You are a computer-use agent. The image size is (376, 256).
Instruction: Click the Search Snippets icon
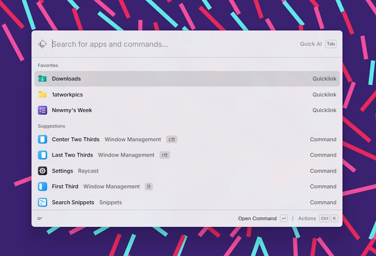(x=42, y=202)
